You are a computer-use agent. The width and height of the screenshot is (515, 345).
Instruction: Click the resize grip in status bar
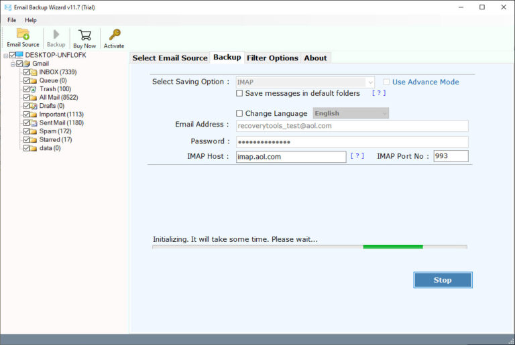pyautogui.click(x=511, y=341)
